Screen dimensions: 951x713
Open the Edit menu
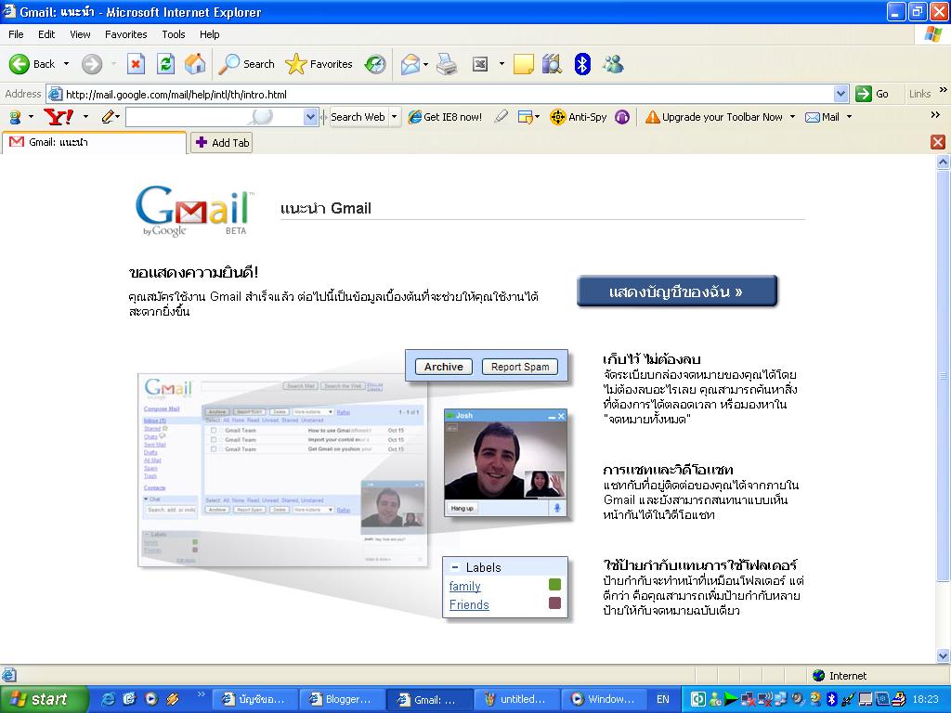point(46,34)
